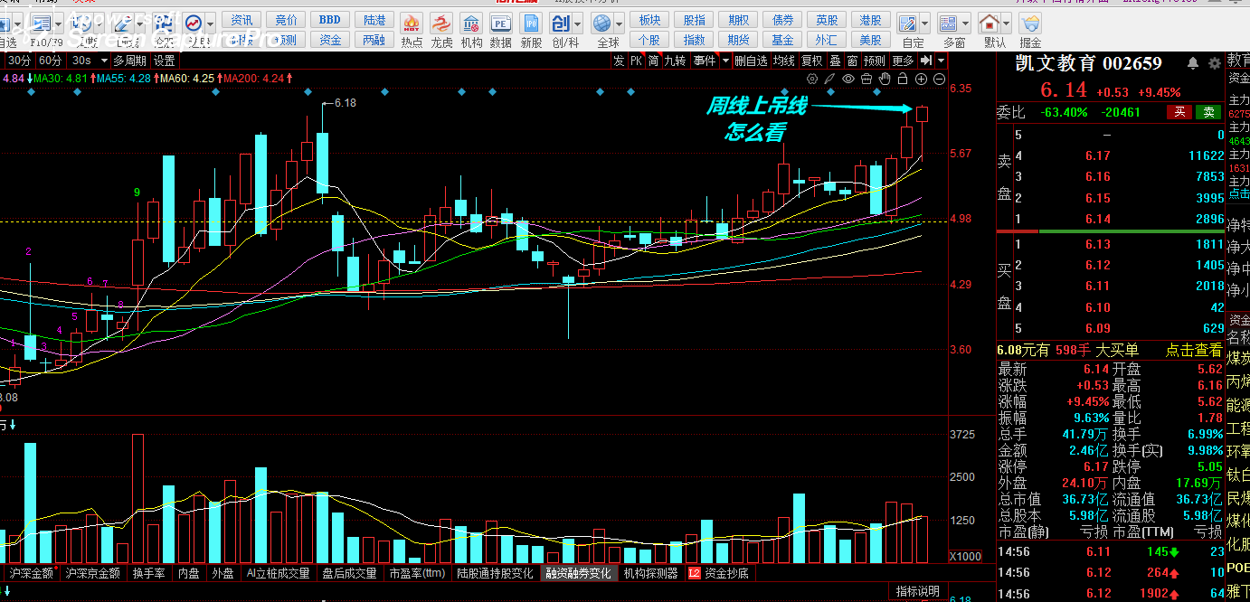1250x602 pixels.
Task: Click the 板块 sectors button
Action: tap(649, 20)
